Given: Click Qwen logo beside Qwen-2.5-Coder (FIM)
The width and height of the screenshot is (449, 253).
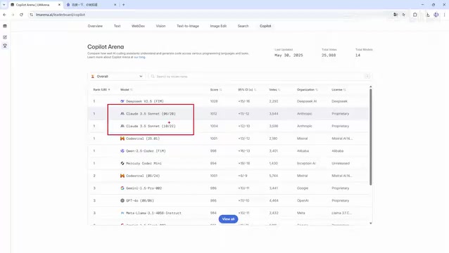Looking at the screenshot, I should pyautogui.click(x=122, y=151).
